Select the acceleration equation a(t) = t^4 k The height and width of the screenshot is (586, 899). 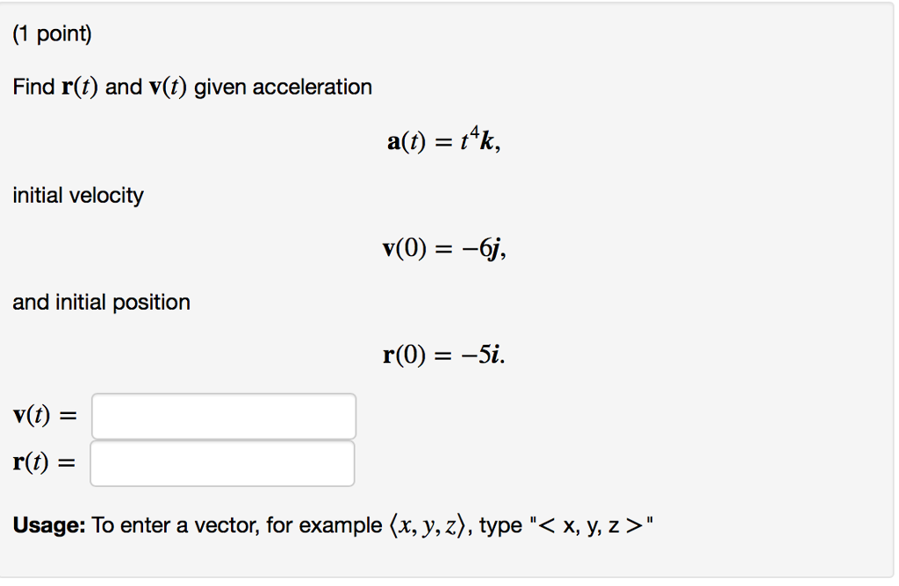pos(440,140)
